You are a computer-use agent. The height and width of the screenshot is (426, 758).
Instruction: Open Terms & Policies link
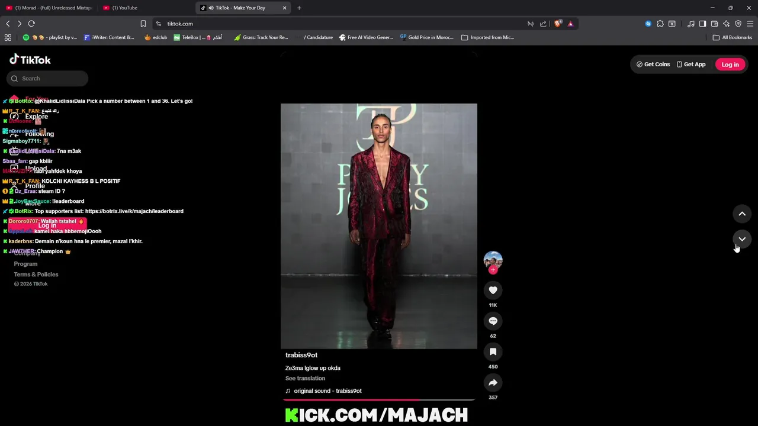(x=36, y=275)
